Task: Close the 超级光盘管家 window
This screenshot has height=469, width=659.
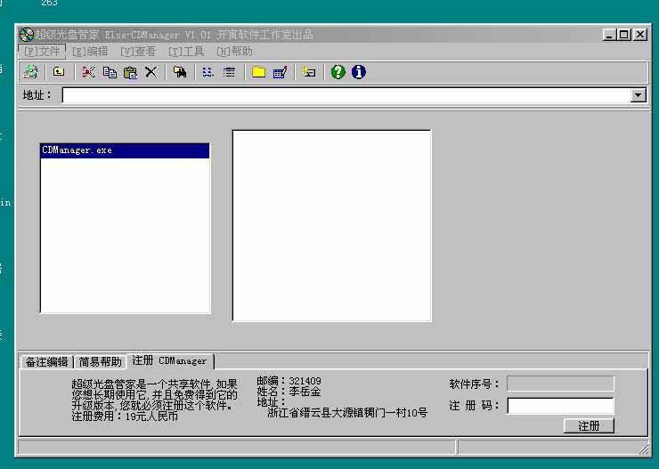Action: [x=640, y=35]
